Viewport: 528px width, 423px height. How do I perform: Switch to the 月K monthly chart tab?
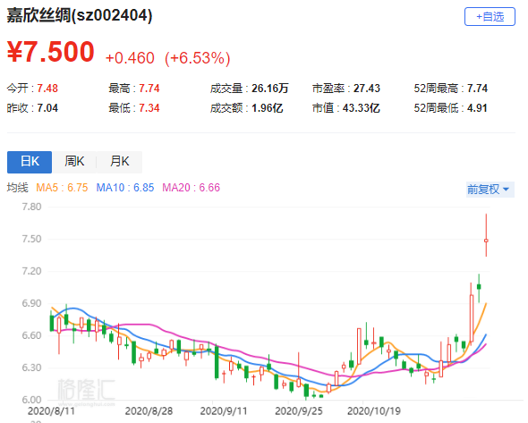[x=120, y=162]
